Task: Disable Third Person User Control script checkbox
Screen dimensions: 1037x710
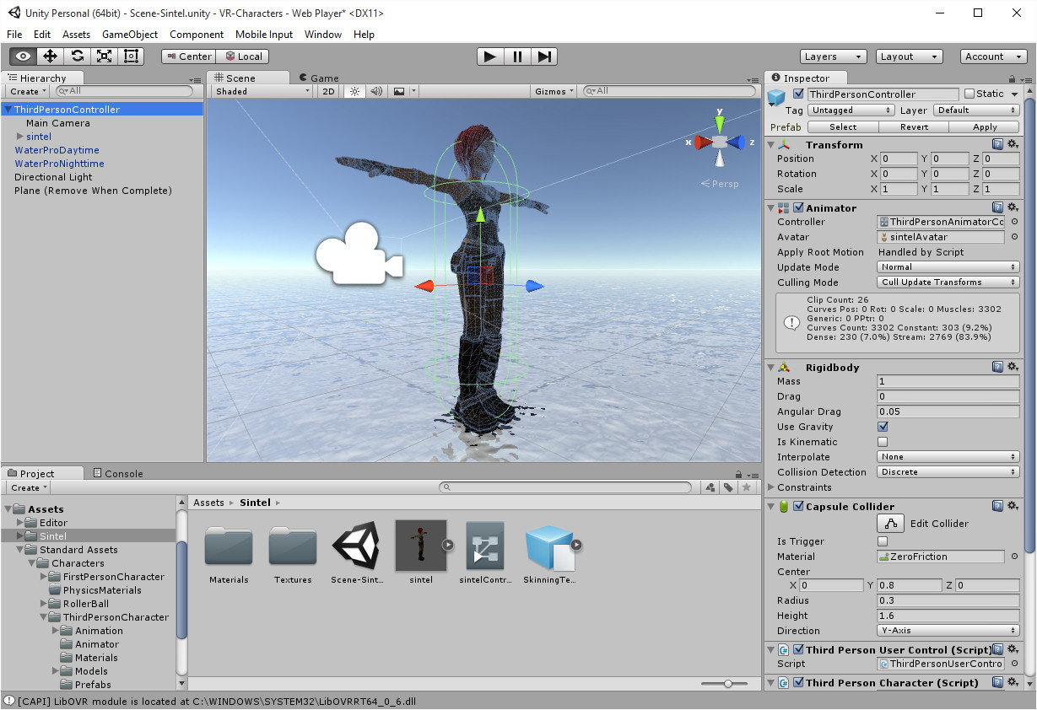Action: (x=799, y=649)
